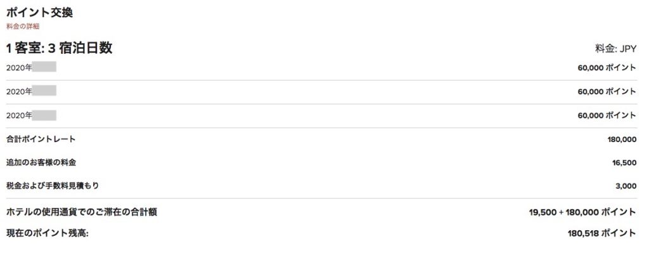
Task: Select the second 2020年 date row
Action: (x=321, y=91)
